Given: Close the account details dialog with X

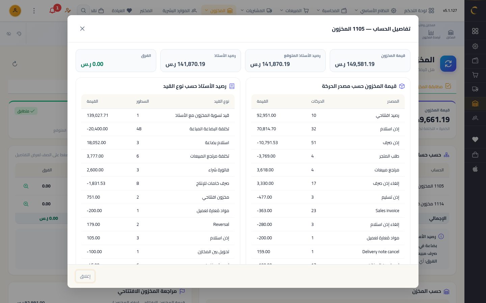Looking at the screenshot, I should click(82, 29).
